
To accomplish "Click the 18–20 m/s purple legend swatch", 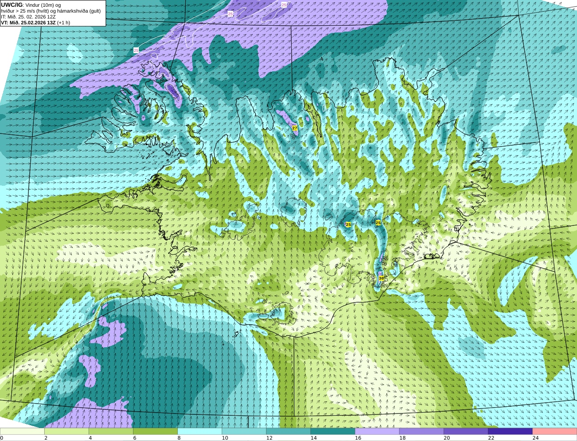I will pyautogui.click(x=421, y=431).
